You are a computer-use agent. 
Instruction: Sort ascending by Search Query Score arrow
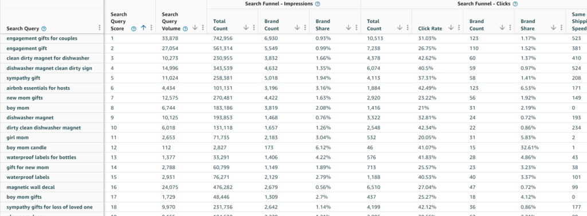[143, 28]
